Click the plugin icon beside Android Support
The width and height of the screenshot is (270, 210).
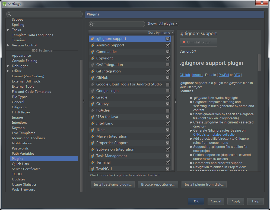pyautogui.click(x=92, y=45)
